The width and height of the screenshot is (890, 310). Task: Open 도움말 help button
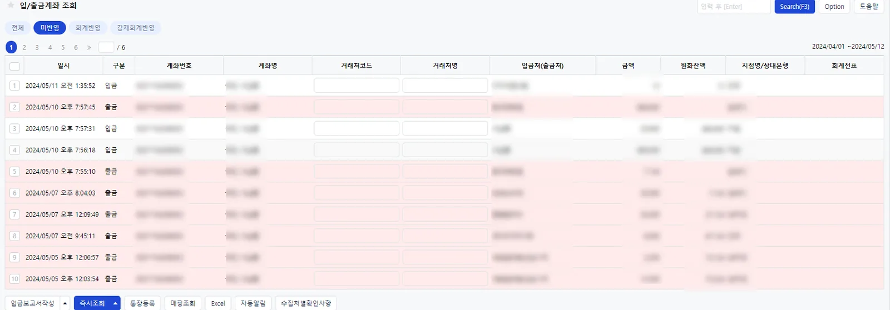coord(869,7)
